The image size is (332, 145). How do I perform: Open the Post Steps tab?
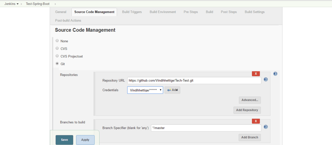(x=229, y=12)
